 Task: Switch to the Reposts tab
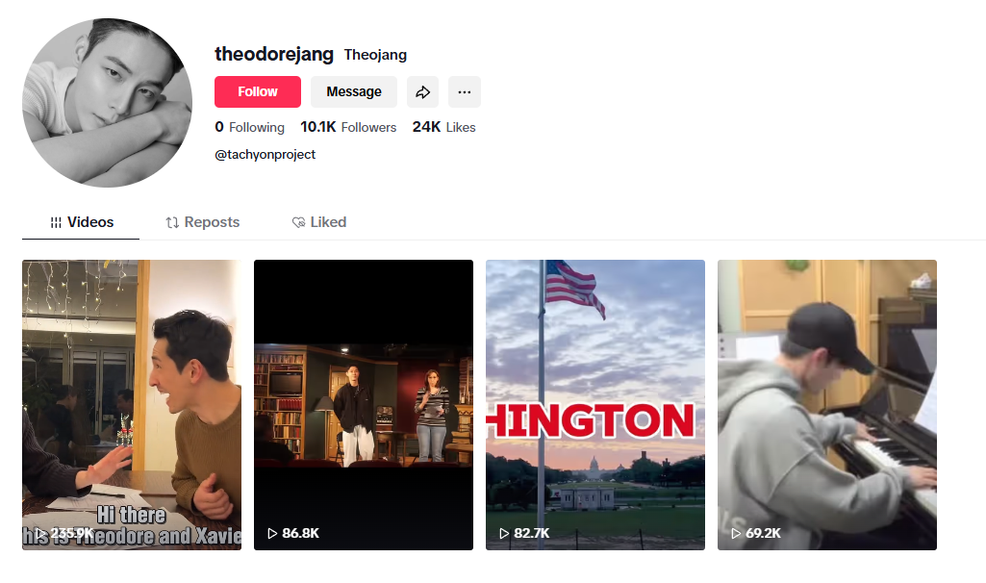click(x=202, y=222)
